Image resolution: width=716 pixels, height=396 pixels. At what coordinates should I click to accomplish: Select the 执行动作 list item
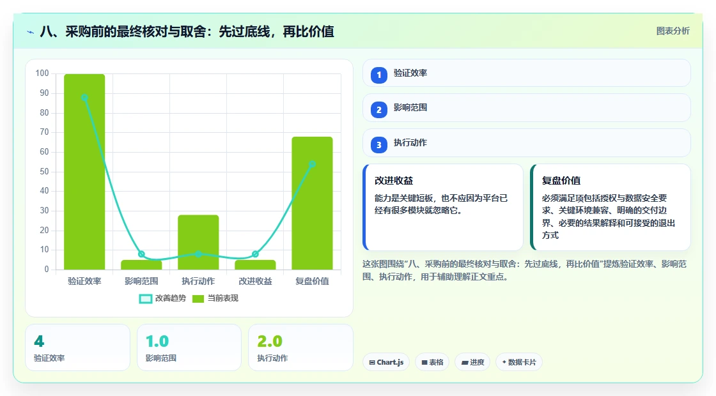[527, 143]
